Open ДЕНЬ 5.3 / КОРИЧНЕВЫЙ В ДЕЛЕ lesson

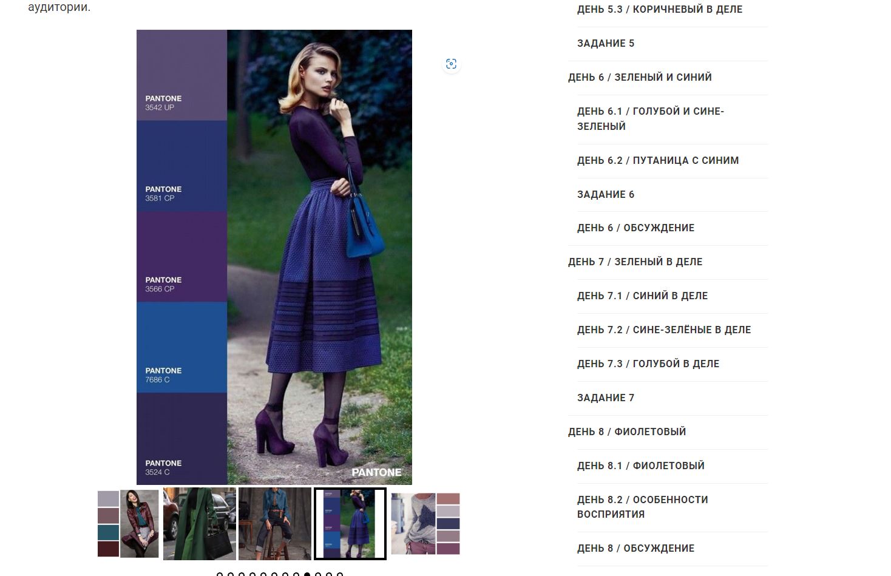click(x=660, y=9)
